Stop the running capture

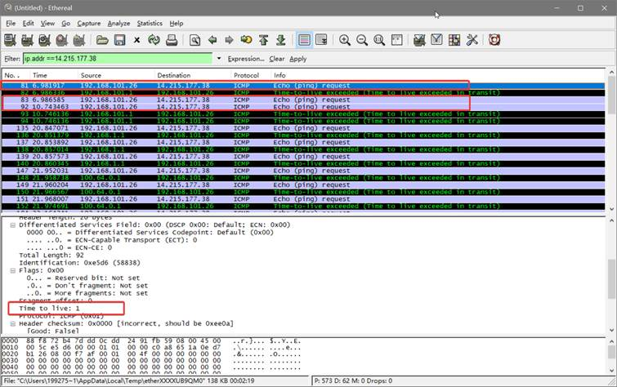(62, 40)
